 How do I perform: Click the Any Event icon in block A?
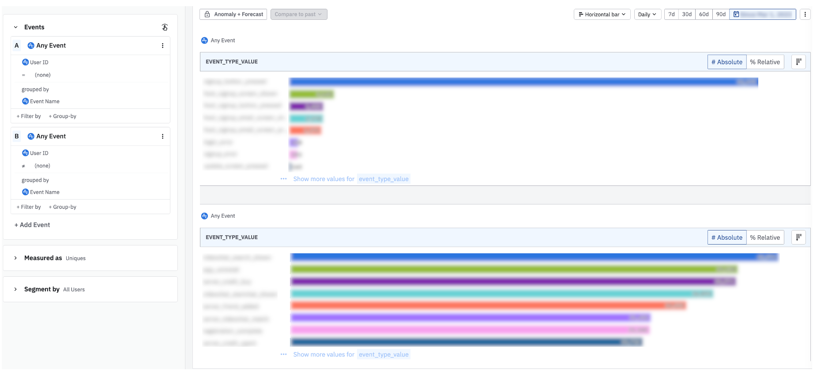31,46
